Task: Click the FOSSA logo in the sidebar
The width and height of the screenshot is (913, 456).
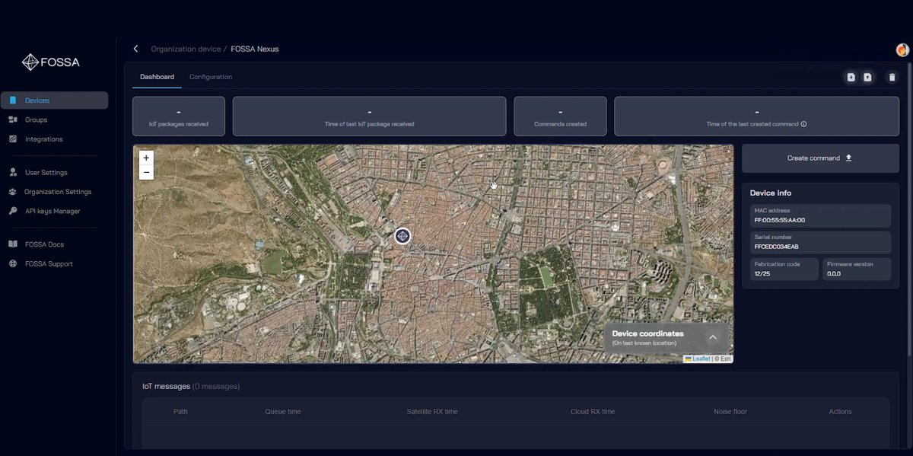Action: pos(51,62)
